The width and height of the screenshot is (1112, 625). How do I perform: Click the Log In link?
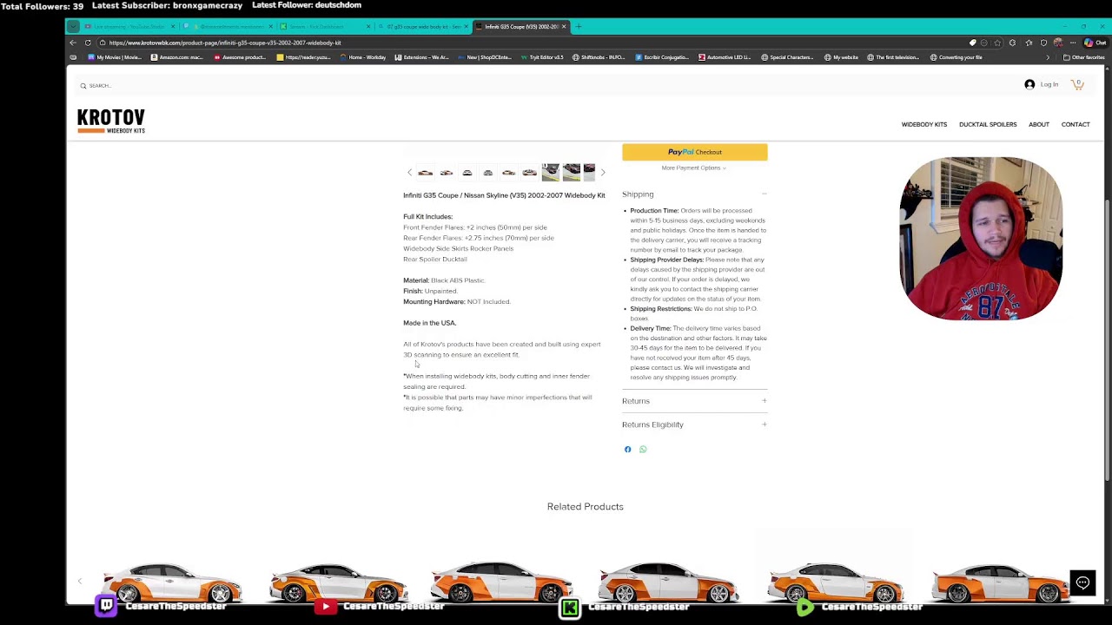tap(1049, 85)
